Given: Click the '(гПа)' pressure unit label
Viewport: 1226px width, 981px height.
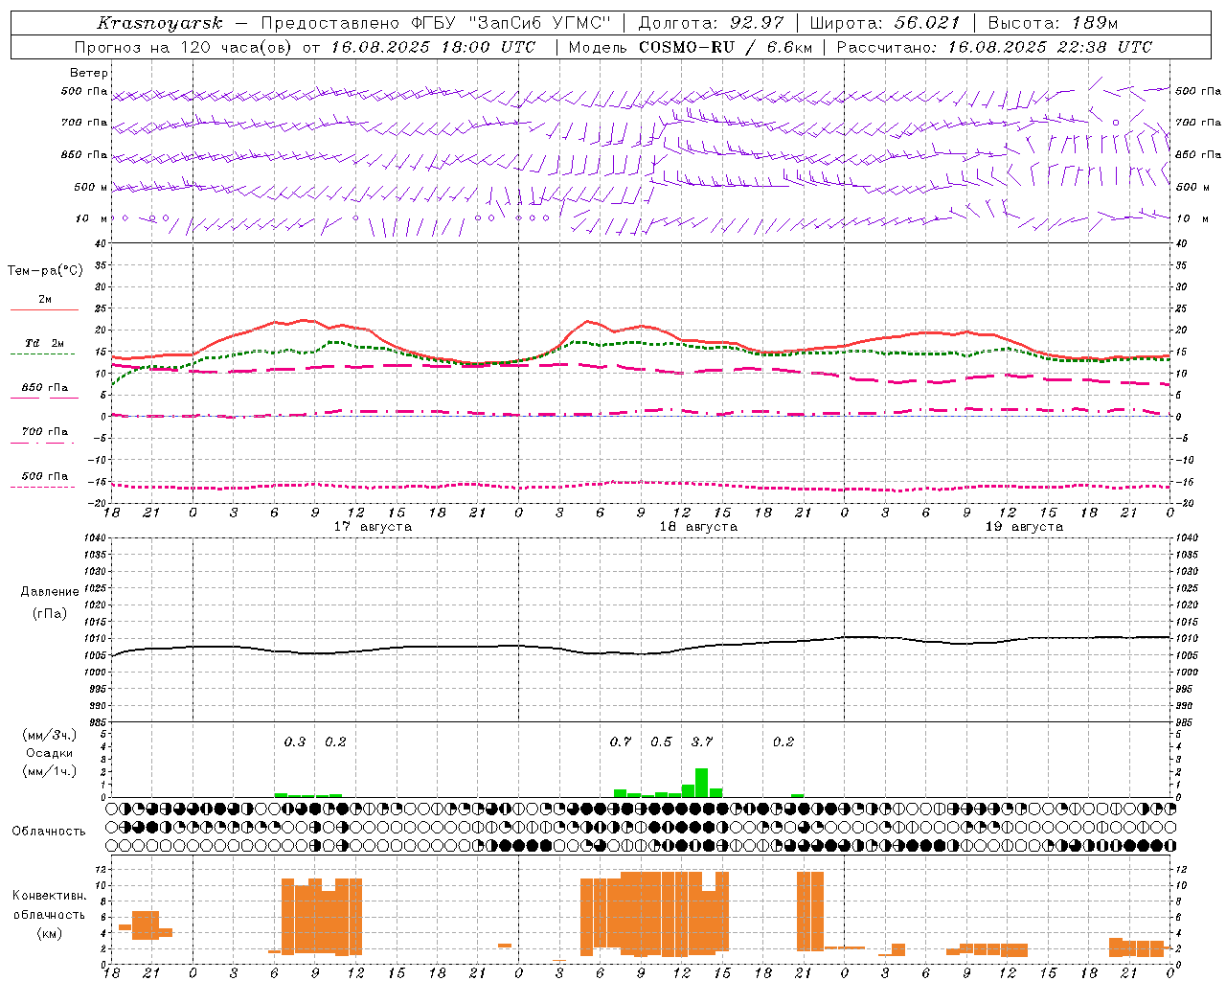Looking at the screenshot, I should (x=50, y=614).
